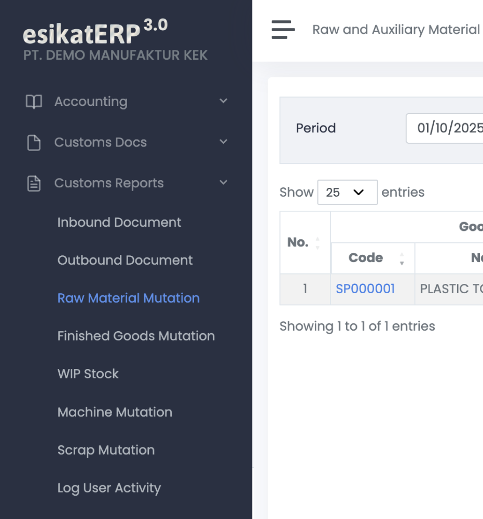Open Inbound Document report

pyautogui.click(x=119, y=222)
